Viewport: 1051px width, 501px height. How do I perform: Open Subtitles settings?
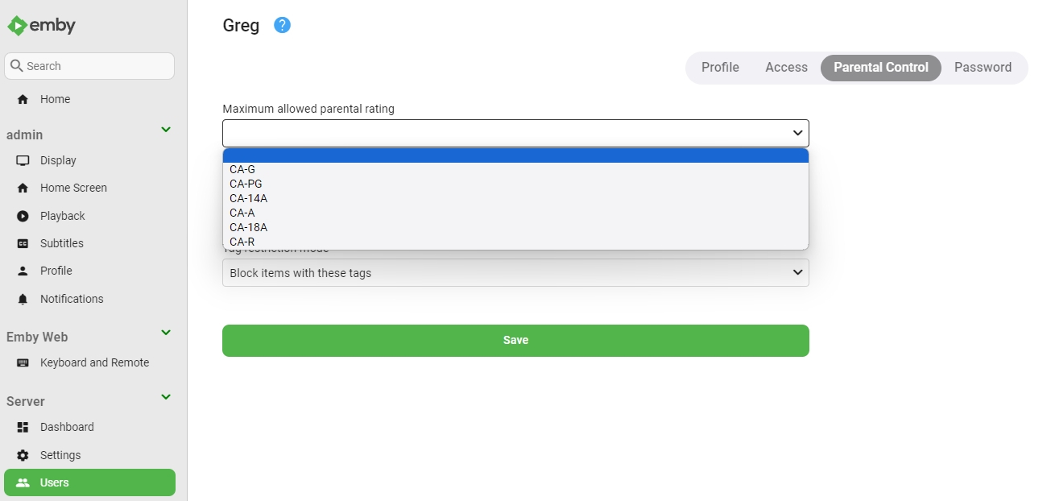tap(89, 243)
